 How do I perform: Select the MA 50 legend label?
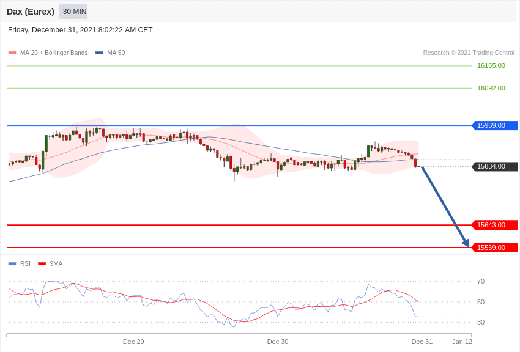coord(116,53)
